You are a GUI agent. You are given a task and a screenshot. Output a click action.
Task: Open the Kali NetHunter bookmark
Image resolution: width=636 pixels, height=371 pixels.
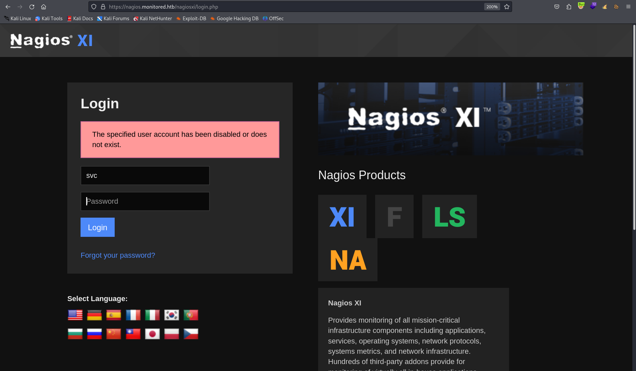[x=152, y=19]
